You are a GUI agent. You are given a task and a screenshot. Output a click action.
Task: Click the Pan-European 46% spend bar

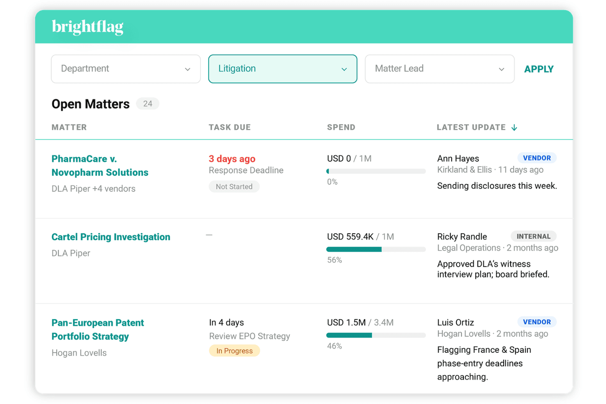376,335
